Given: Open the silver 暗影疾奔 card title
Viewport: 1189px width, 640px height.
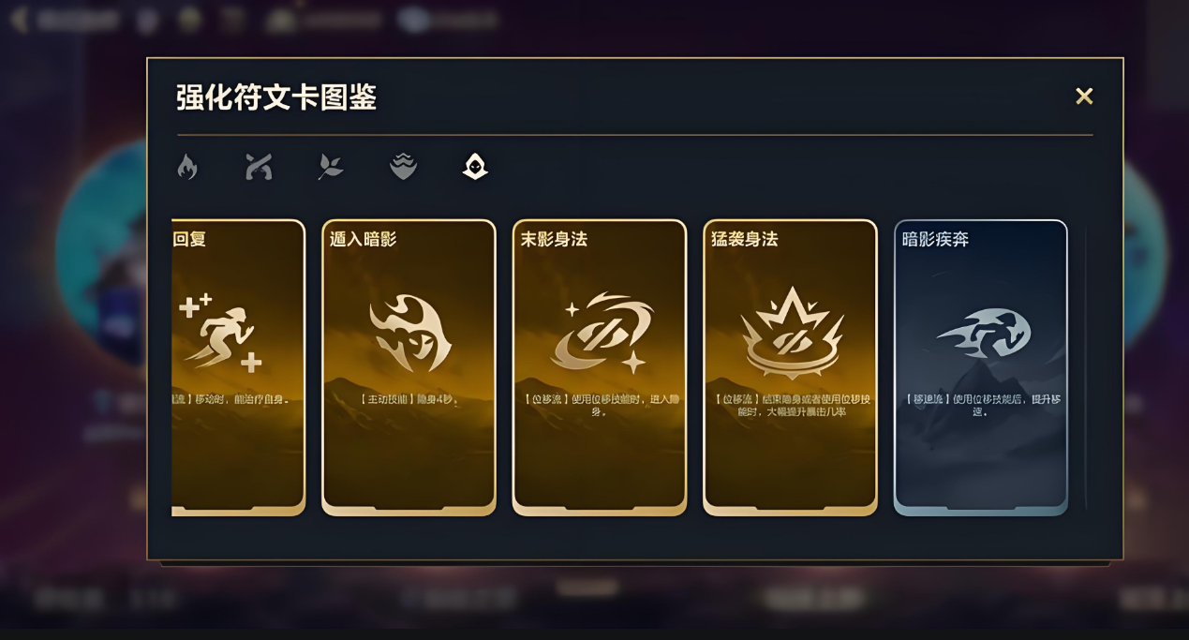Looking at the screenshot, I should pos(935,239).
